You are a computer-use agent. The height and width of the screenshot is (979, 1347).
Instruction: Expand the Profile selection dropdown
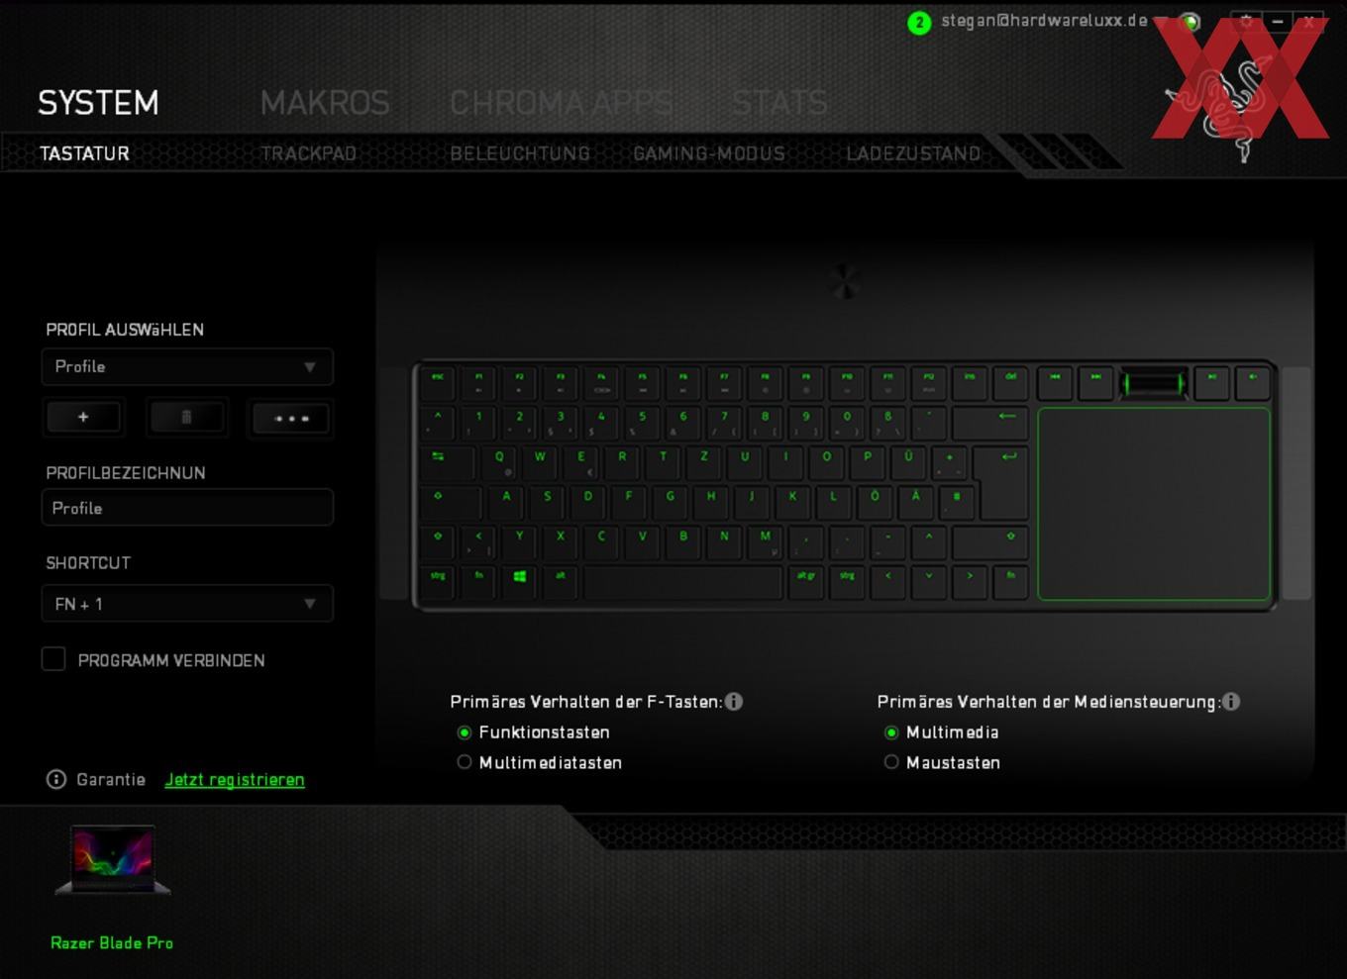coord(187,367)
